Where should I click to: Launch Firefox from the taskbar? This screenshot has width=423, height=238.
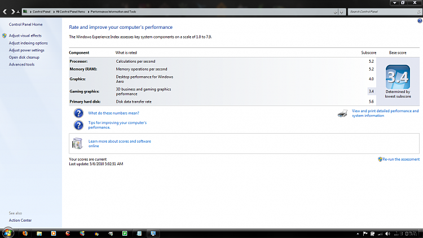tap(25, 233)
